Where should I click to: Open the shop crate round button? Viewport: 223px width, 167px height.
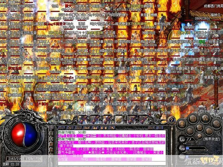tap(209, 131)
